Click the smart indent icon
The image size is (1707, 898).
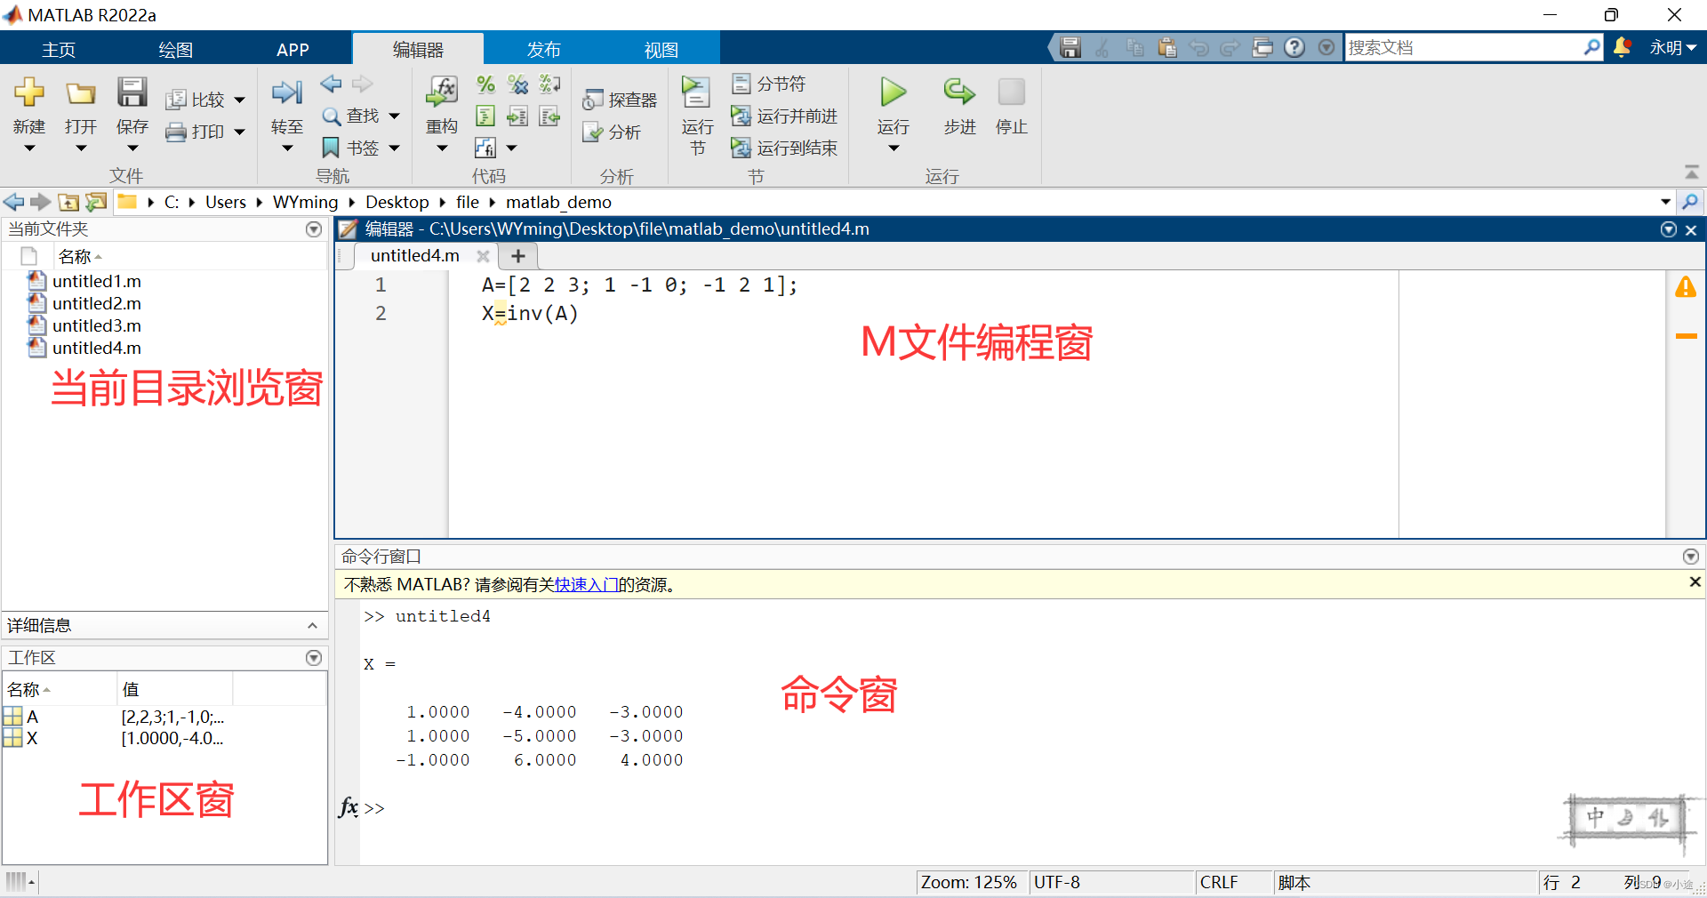click(485, 116)
